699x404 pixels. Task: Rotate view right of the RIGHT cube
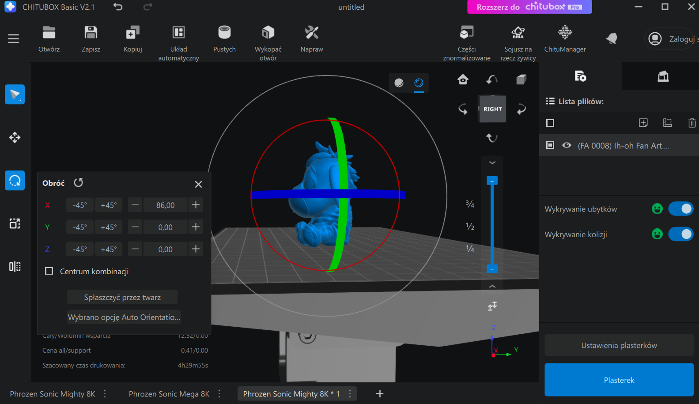click(x=521, y=109)
